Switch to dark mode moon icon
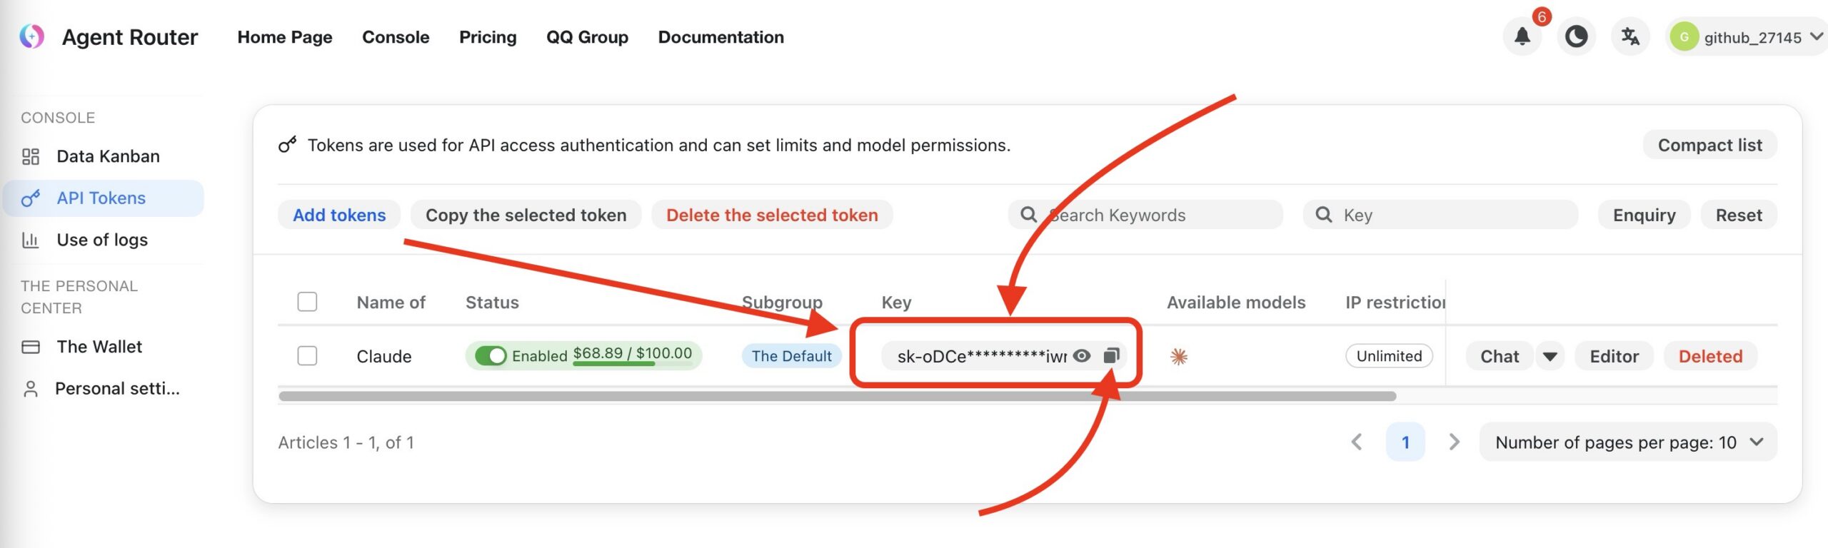The height and width of the screenshot is (548, 1828). coord(1576,37)
